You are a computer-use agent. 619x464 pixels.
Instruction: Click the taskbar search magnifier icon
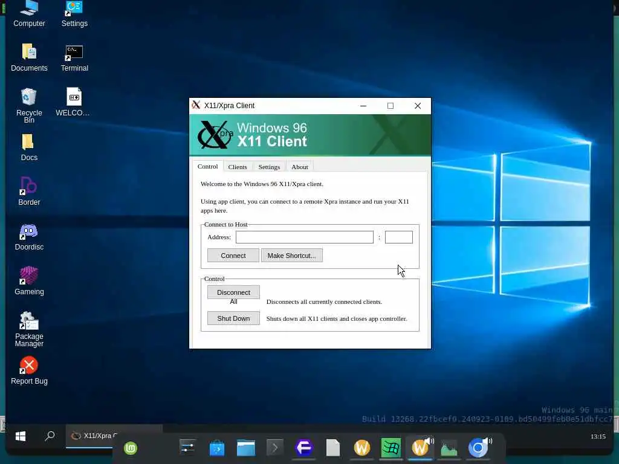tap(50, 436)
